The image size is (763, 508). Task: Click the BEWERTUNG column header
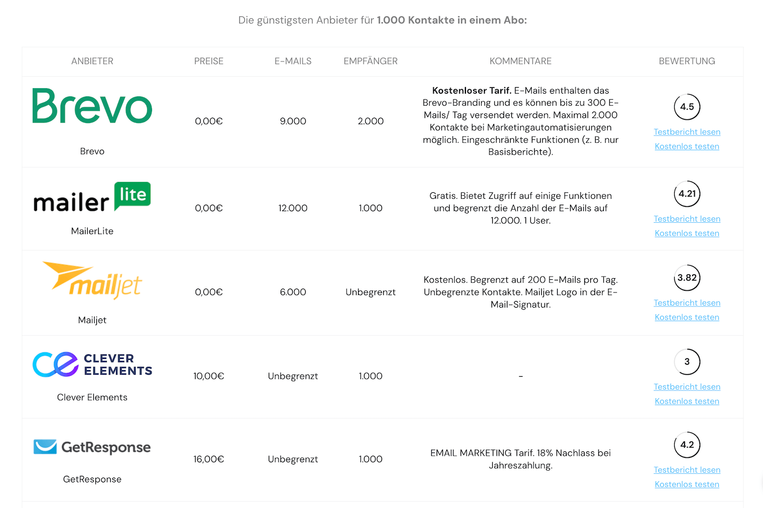tap(687, 61)
